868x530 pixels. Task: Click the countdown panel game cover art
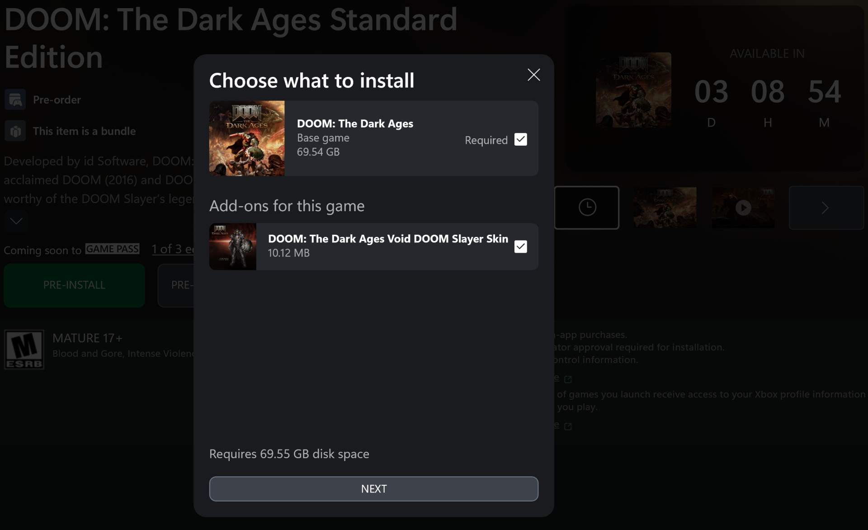point(633,90)
